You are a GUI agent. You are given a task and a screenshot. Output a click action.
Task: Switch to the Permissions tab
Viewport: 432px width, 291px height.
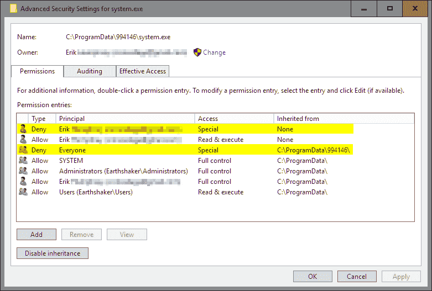(x=37, y=71)
